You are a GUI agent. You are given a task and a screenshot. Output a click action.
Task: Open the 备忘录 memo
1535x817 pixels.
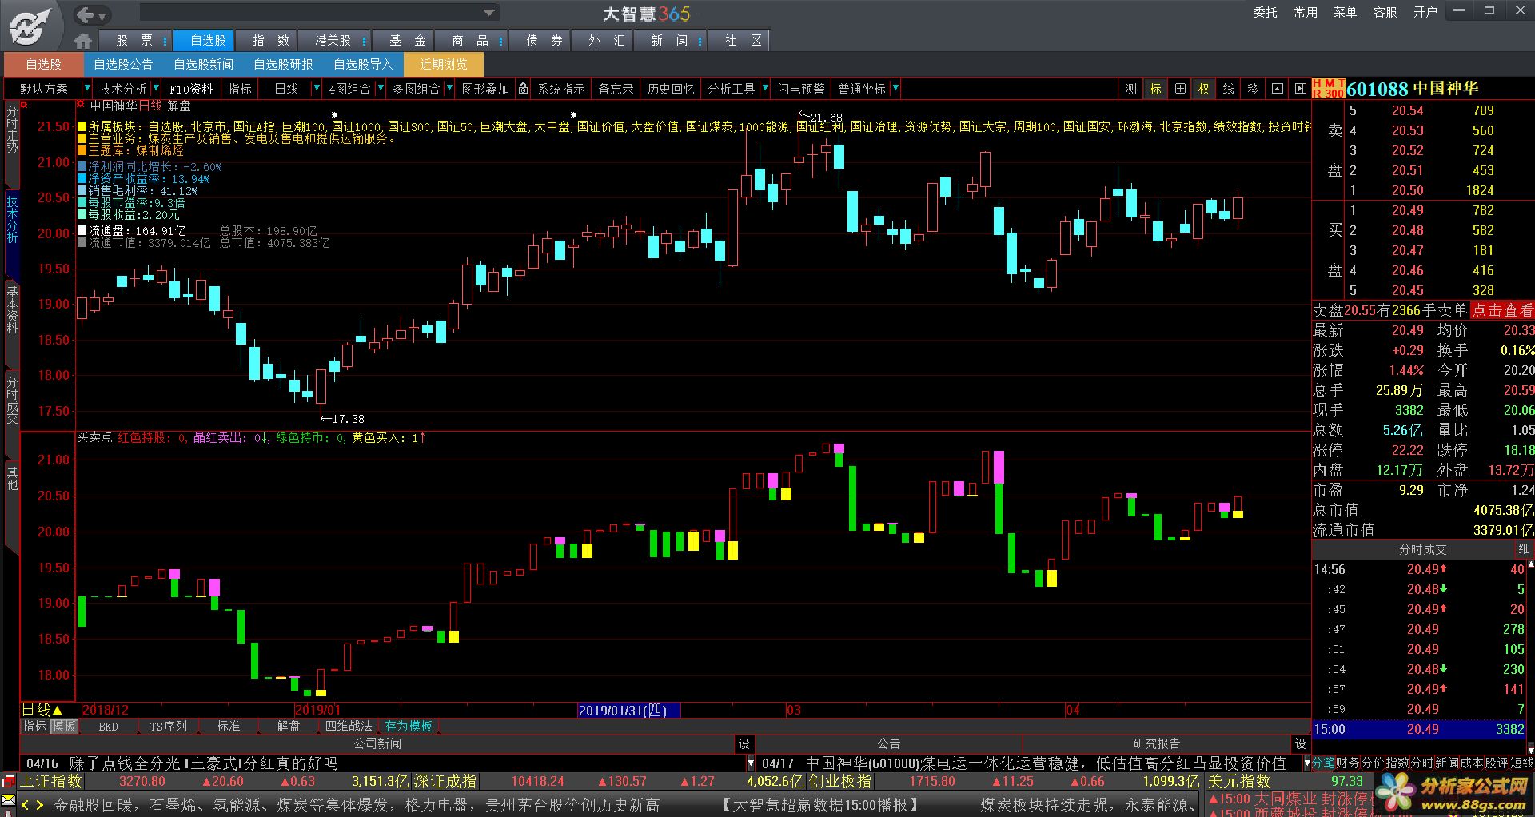616,89
